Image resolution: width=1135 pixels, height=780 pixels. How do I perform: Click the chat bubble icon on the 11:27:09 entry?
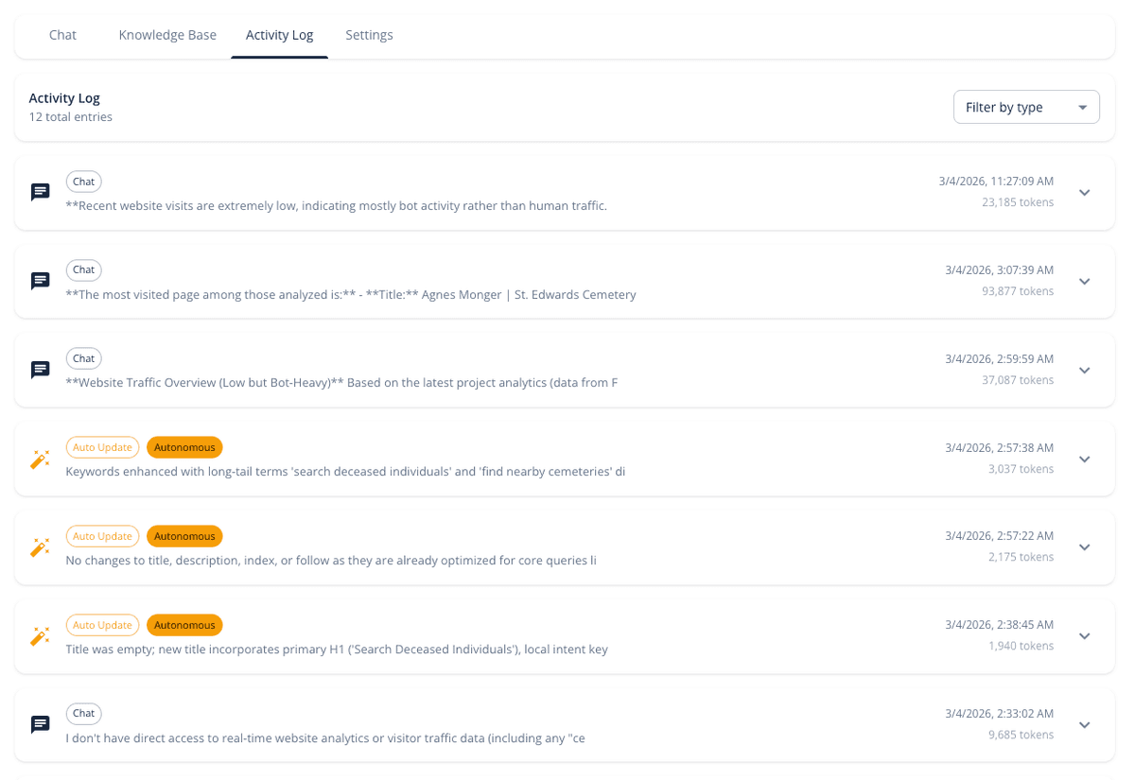[x=40, y=191]
